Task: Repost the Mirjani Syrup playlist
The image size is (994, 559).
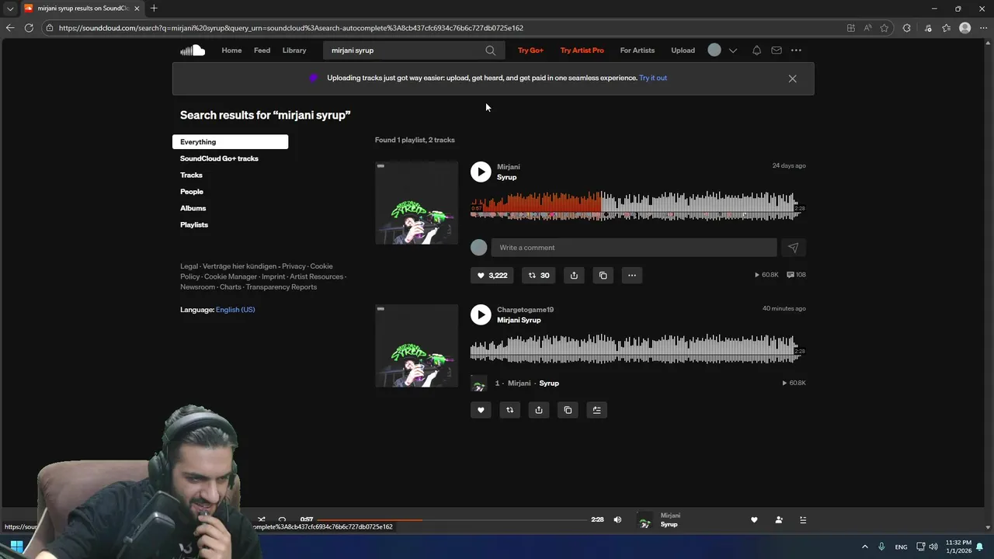Action: point(509,410)
